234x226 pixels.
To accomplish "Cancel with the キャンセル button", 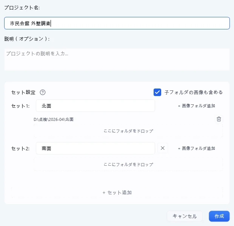I will tap(185, 216).
